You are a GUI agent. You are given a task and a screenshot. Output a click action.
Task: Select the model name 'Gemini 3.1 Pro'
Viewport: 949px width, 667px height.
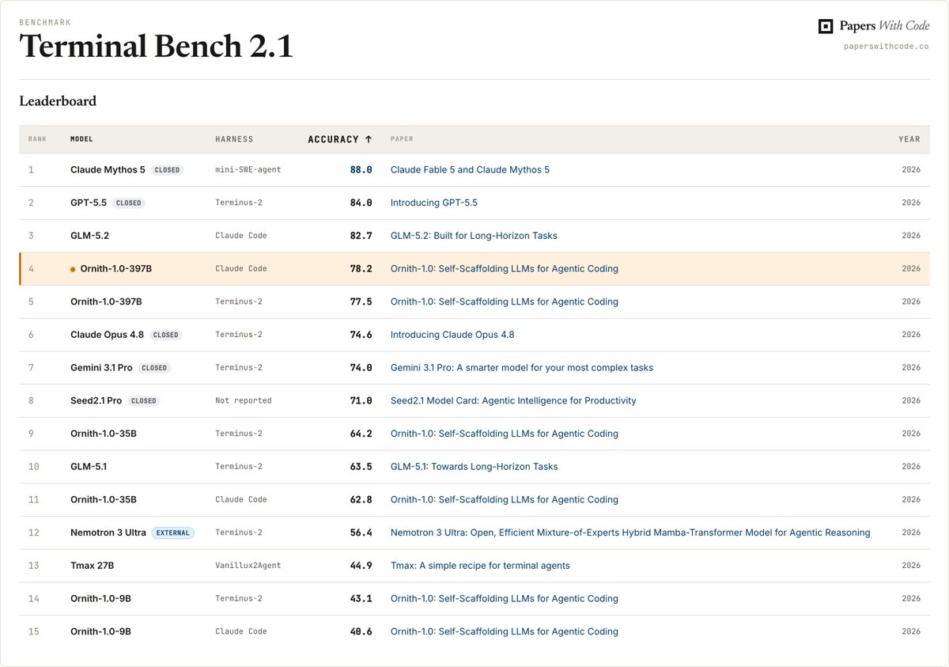coord(102,368)
